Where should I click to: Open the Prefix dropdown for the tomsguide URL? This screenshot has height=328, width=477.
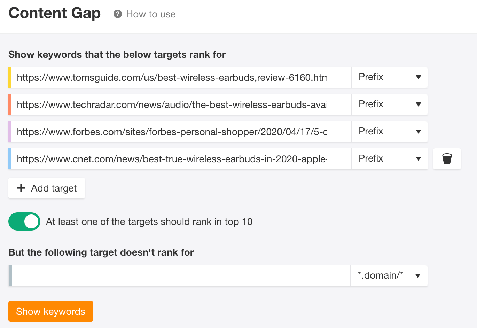point(389,77)
